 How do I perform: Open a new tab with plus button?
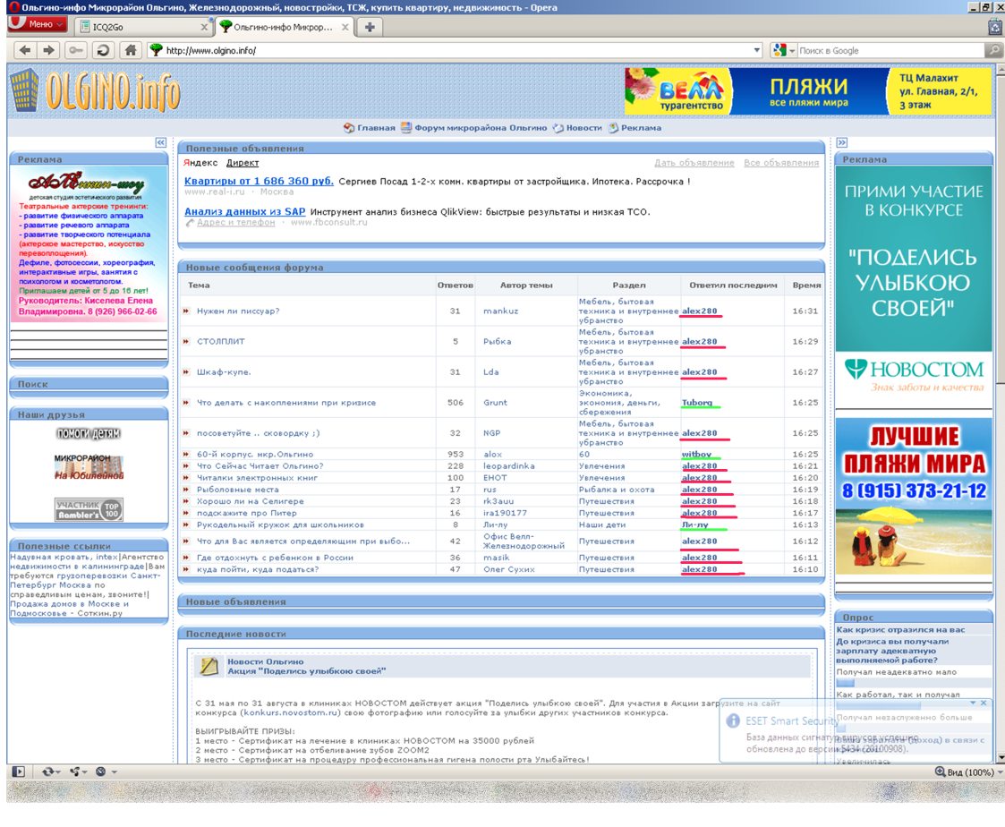(x=370, y=27)
